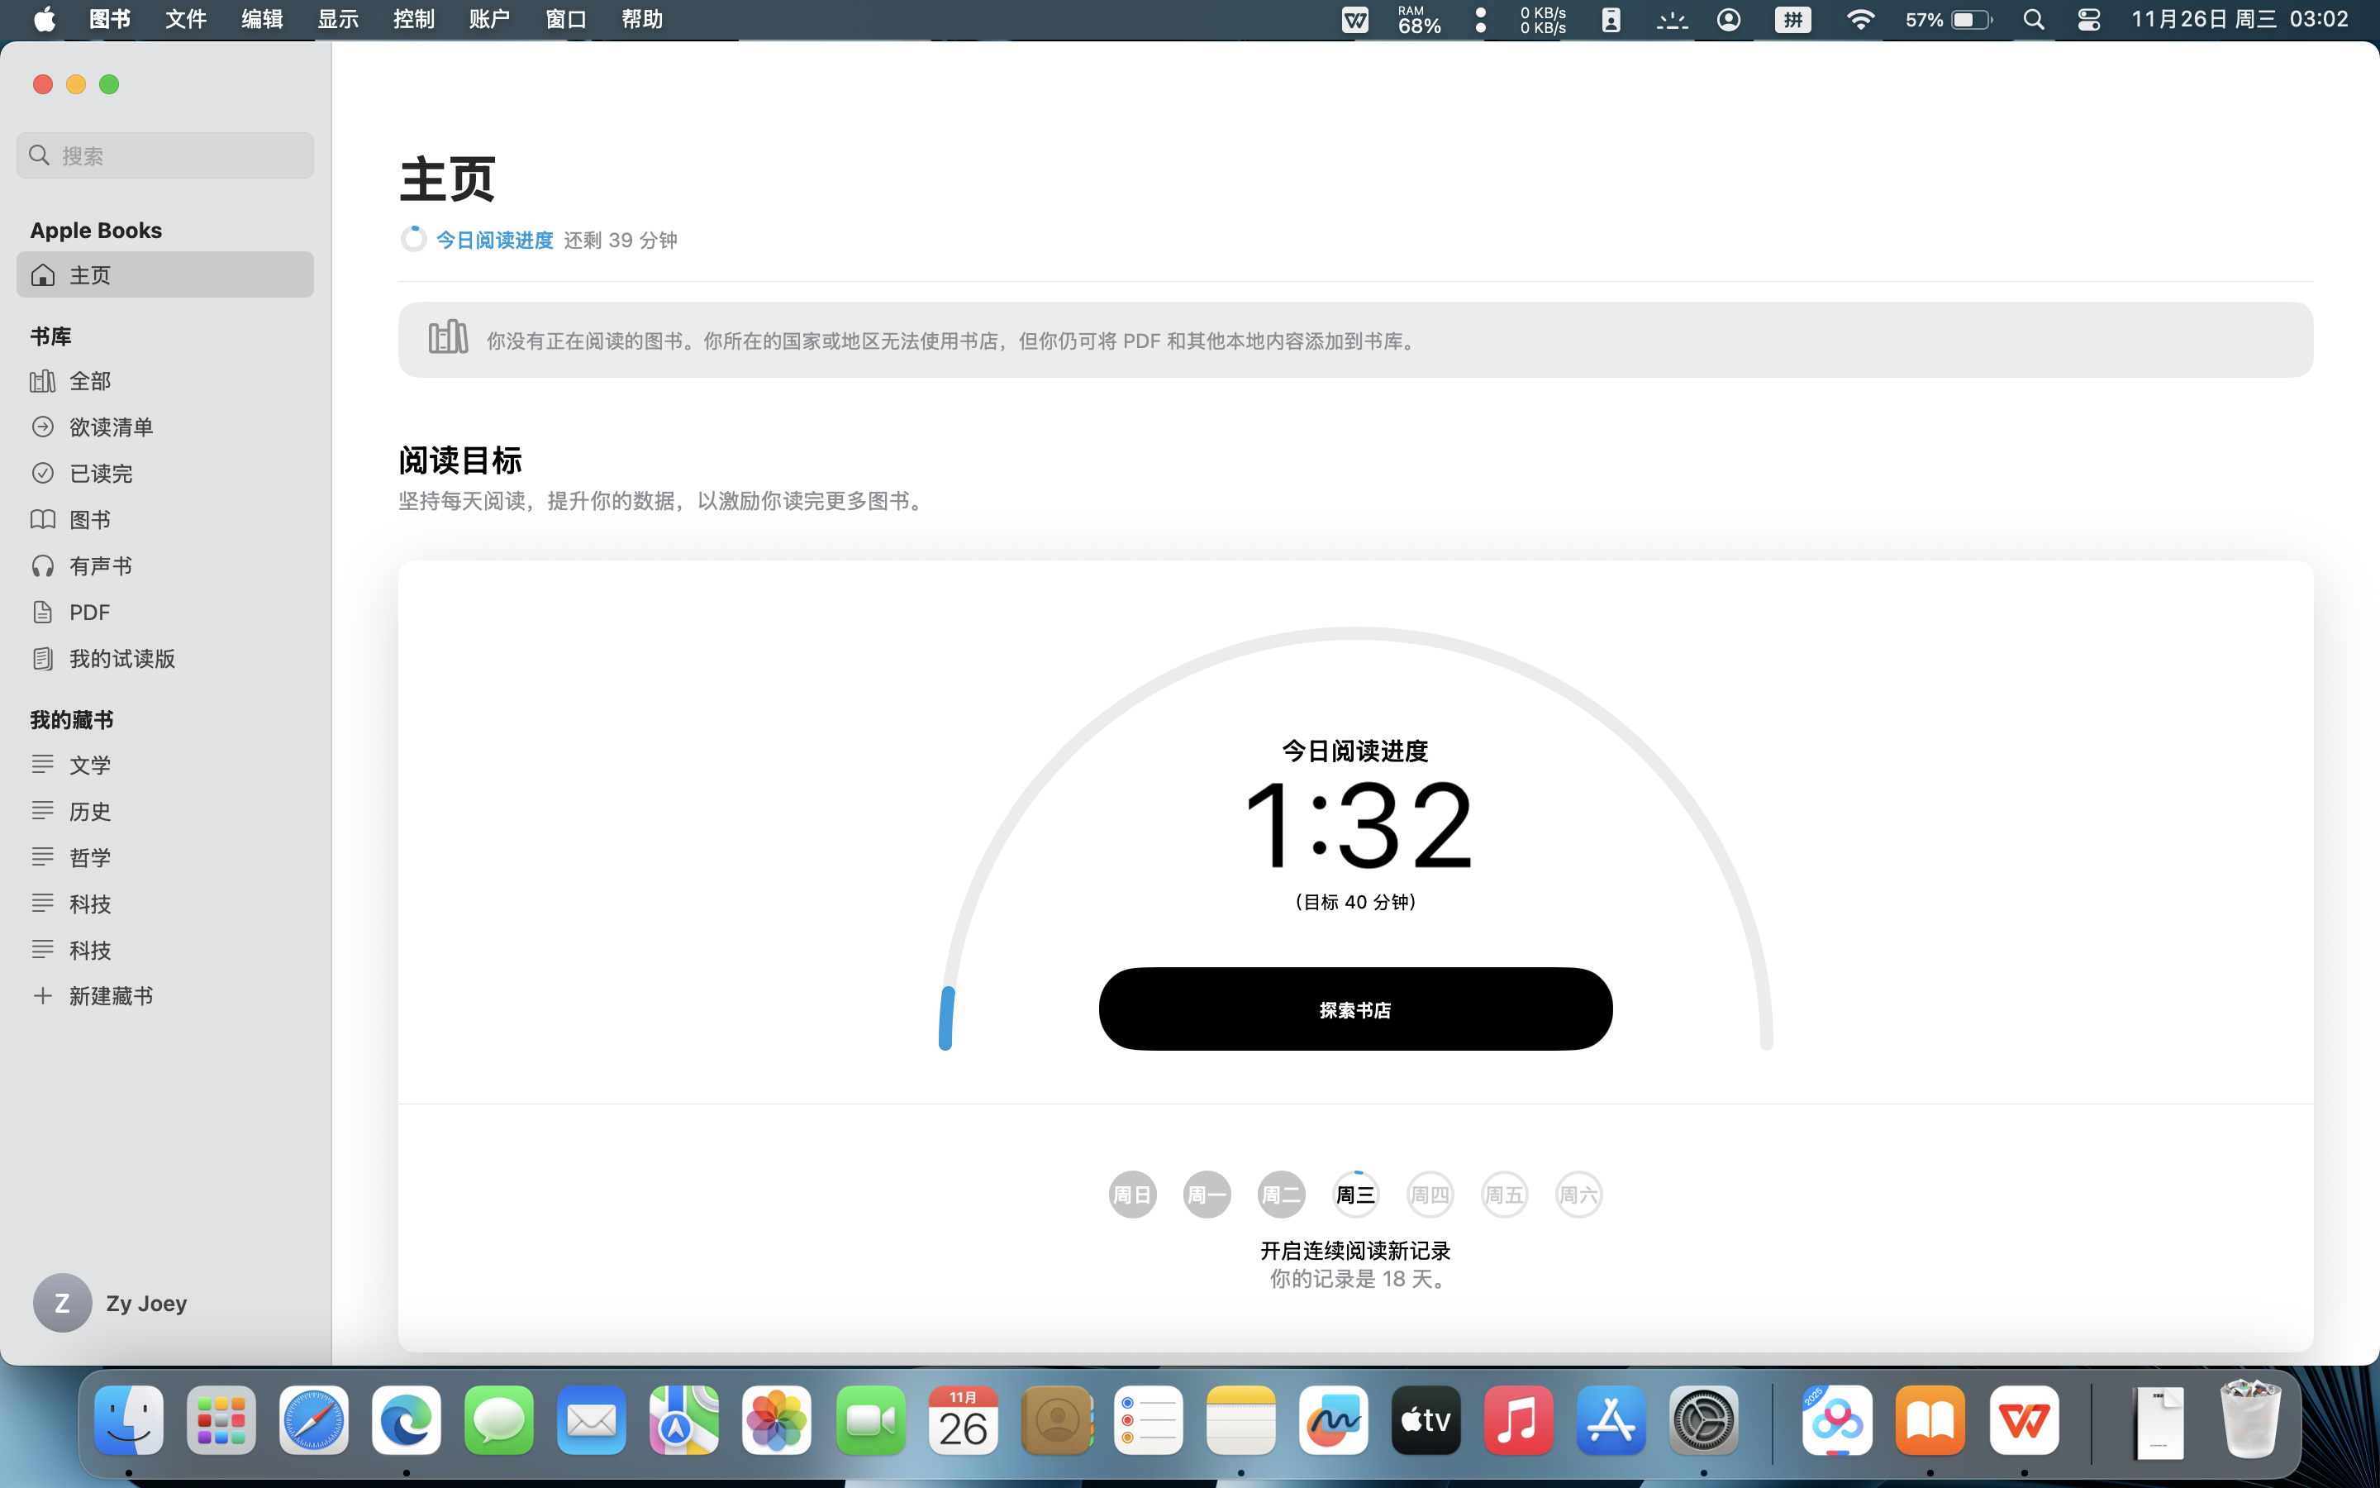2380x1488 pixels.
Task: Click the 今日阅读进度 link
Action: coord(493,240)
